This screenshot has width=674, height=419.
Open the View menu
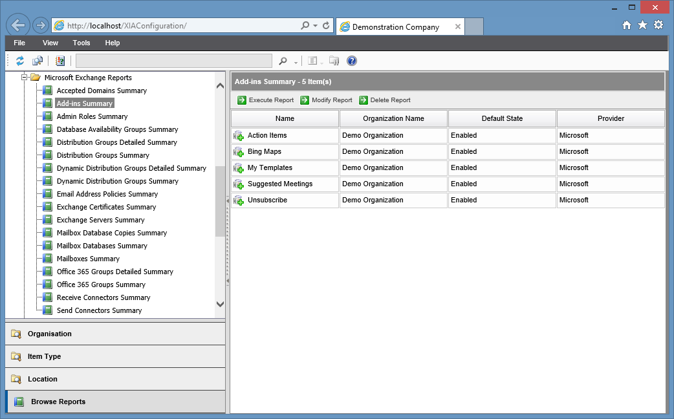[x=50, y=43]
